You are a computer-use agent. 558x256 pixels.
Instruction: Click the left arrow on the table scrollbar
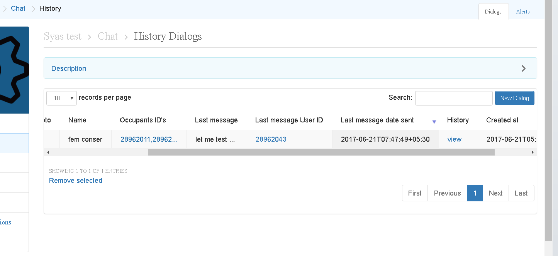click(48, 152)
